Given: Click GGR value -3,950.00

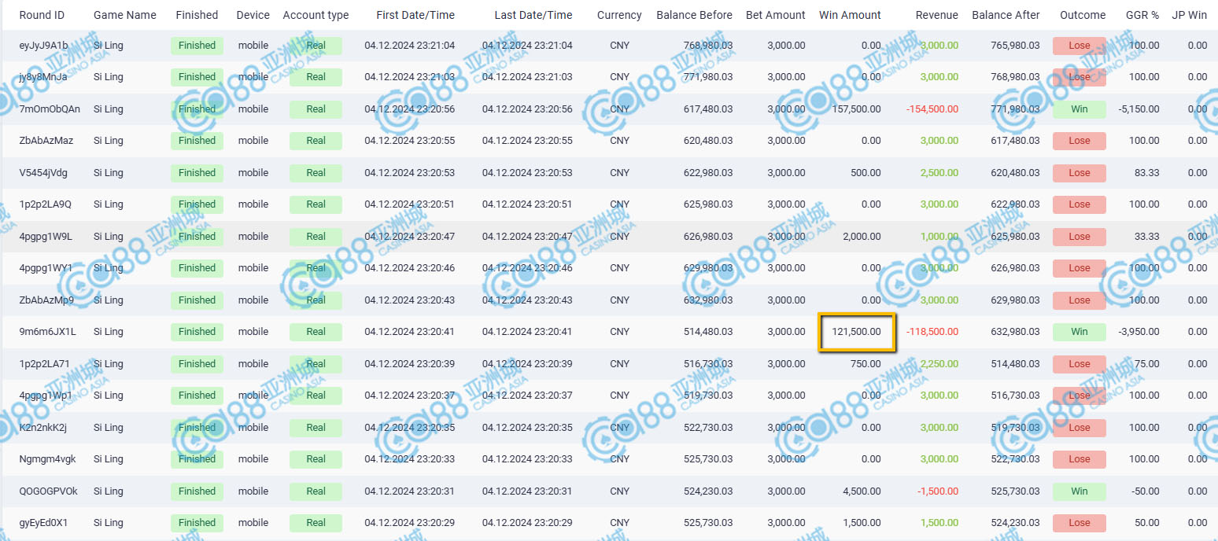Looking at the screenshot, I should coord(1139,332).
